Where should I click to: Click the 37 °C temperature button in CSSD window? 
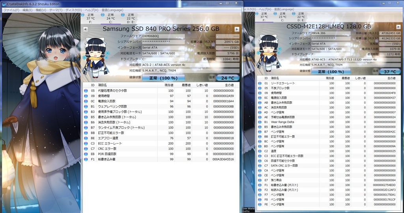(x=390, y=72)
